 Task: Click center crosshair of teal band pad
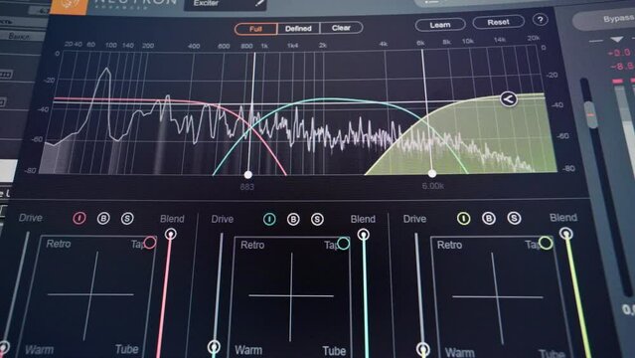[x=291, y=295]
